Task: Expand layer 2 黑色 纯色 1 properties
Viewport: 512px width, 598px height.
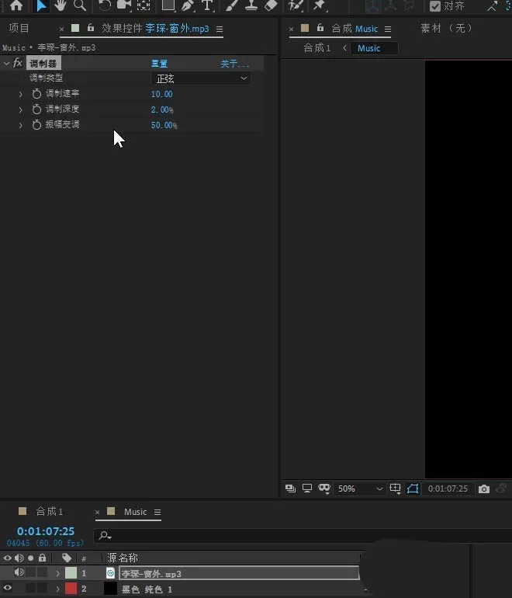Action: pos(57,589)
